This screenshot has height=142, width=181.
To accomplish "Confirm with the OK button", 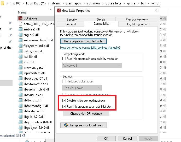I will click(x=106, y=138).
